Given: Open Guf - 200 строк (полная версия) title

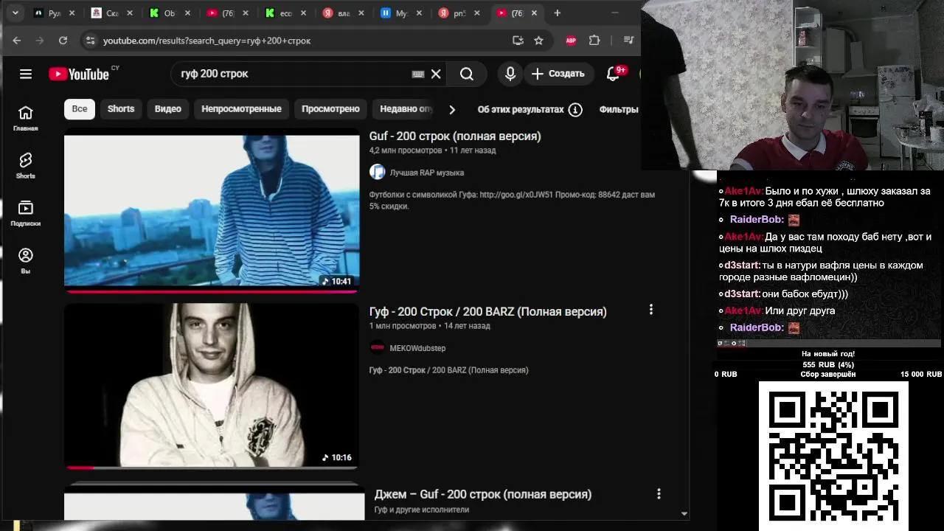Looking at the screenshot, I should [x=455, y=136].
